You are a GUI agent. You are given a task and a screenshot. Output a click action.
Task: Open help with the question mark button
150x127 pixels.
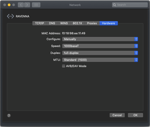click(x=9, y=115)
